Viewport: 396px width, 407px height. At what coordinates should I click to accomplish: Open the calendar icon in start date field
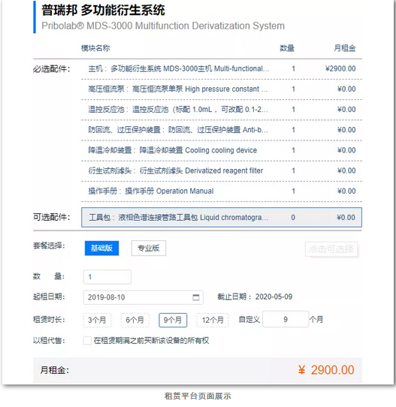pos(196,297)
